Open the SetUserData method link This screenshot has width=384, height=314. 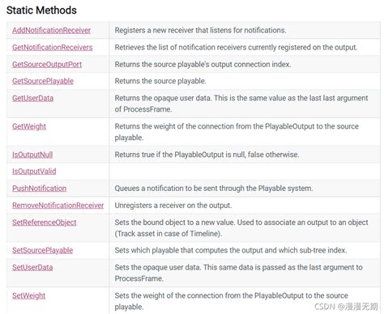(32, 267)
